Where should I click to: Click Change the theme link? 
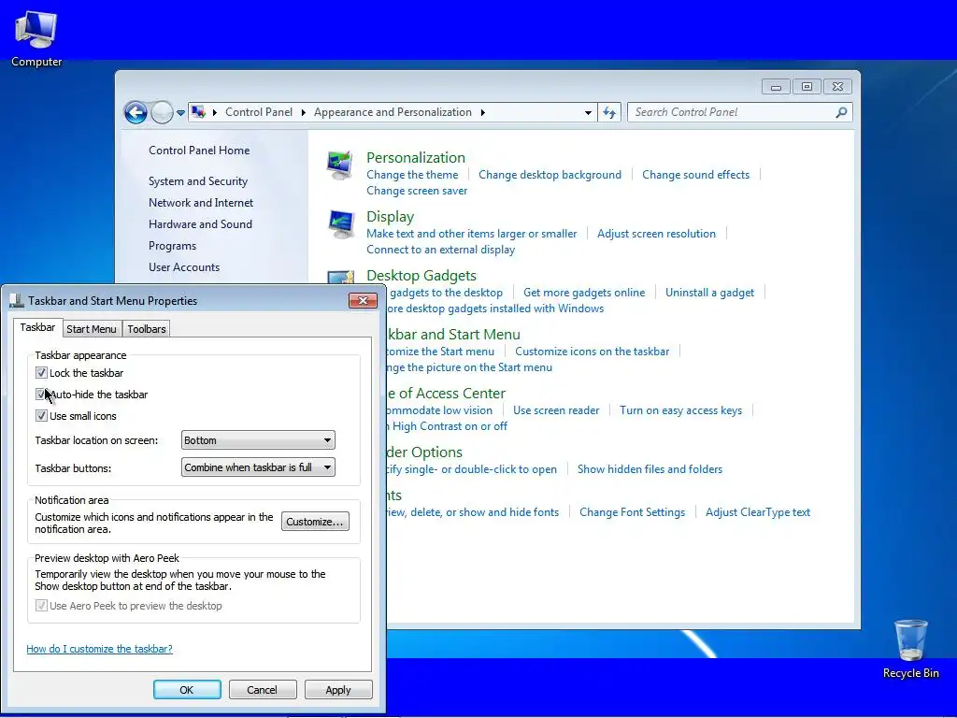point(412,175)
